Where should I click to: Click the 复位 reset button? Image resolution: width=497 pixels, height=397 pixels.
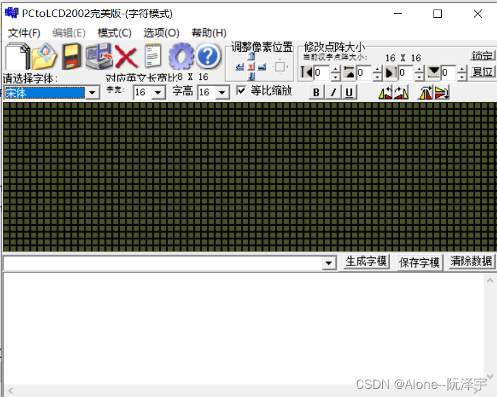pos(482,72)
